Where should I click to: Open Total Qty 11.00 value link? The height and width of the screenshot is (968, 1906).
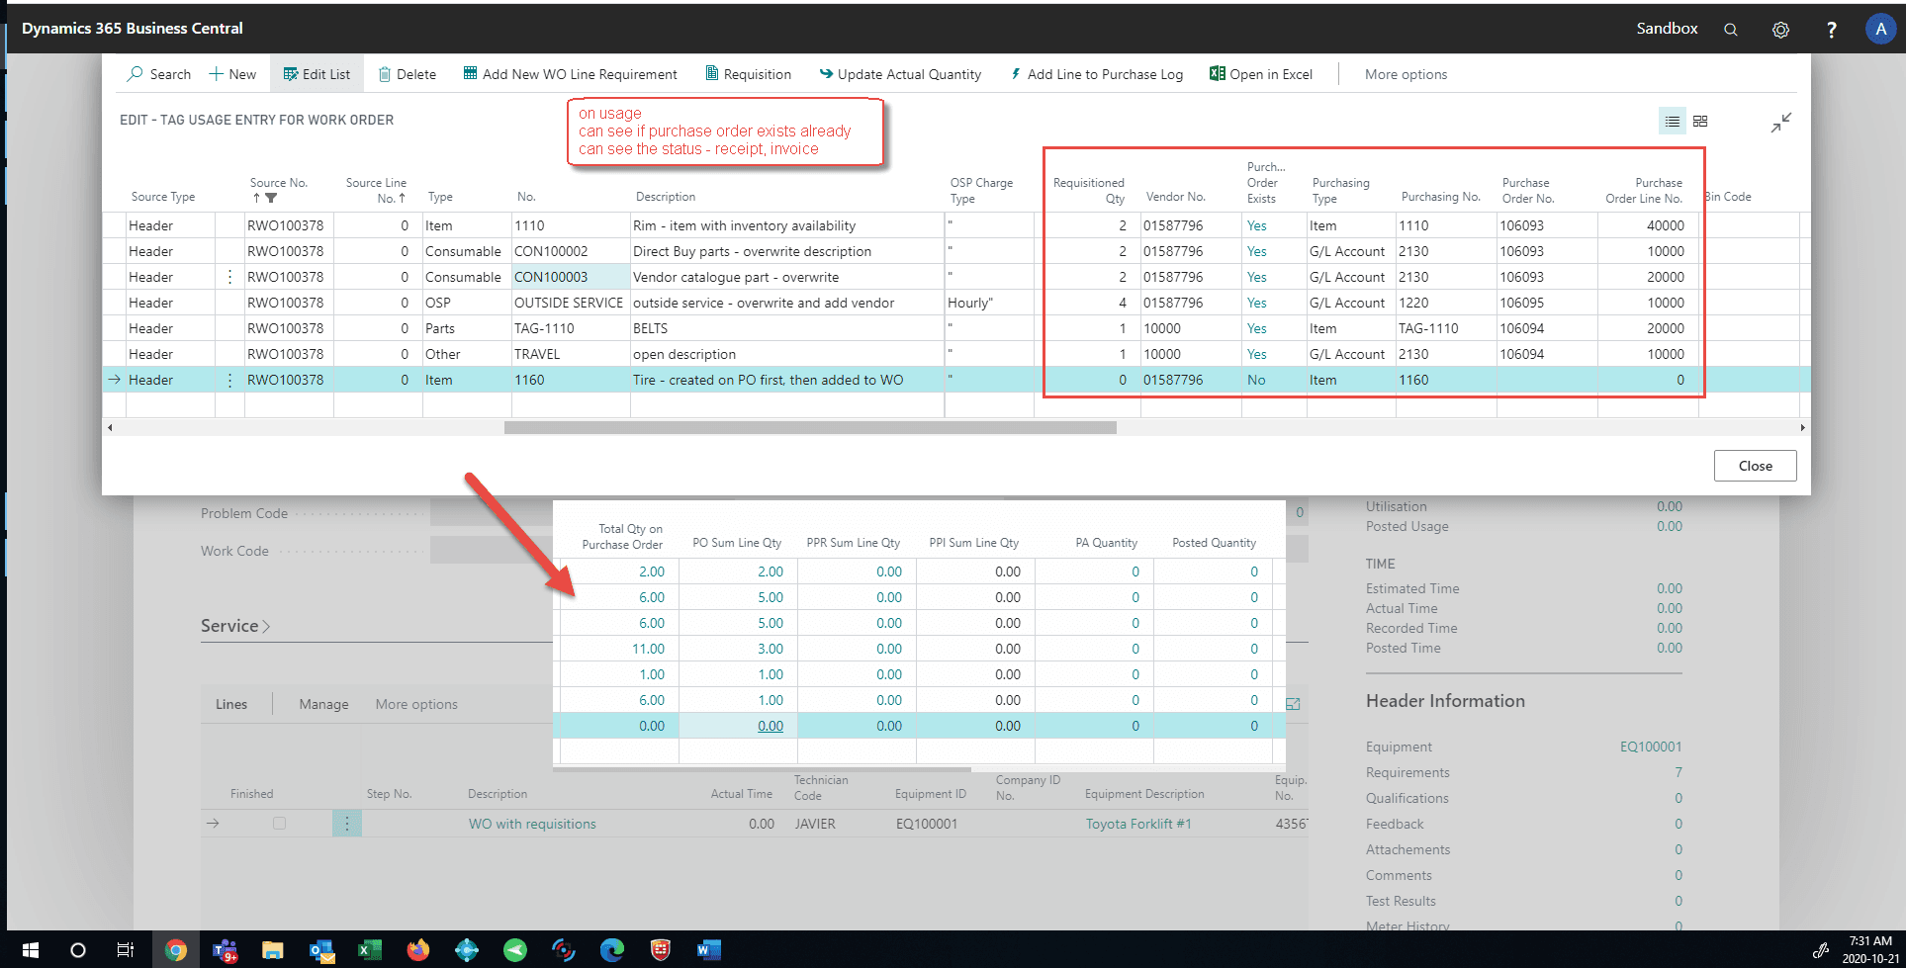click(648, 649)
